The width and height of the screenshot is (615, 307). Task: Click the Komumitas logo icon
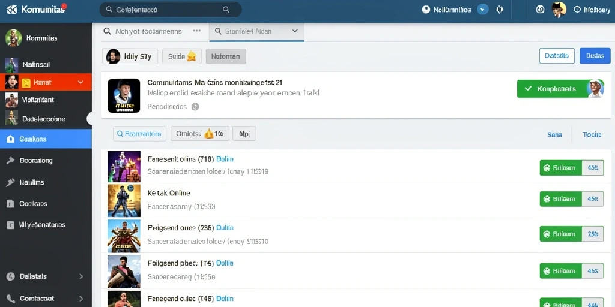(11, 10)
